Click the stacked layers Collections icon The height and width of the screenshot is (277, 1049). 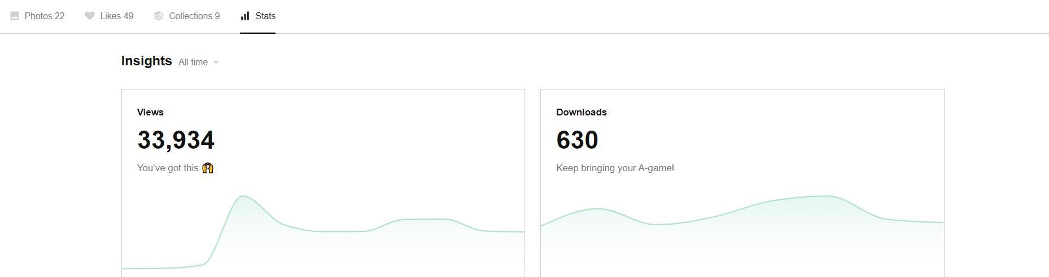[159, 16]
